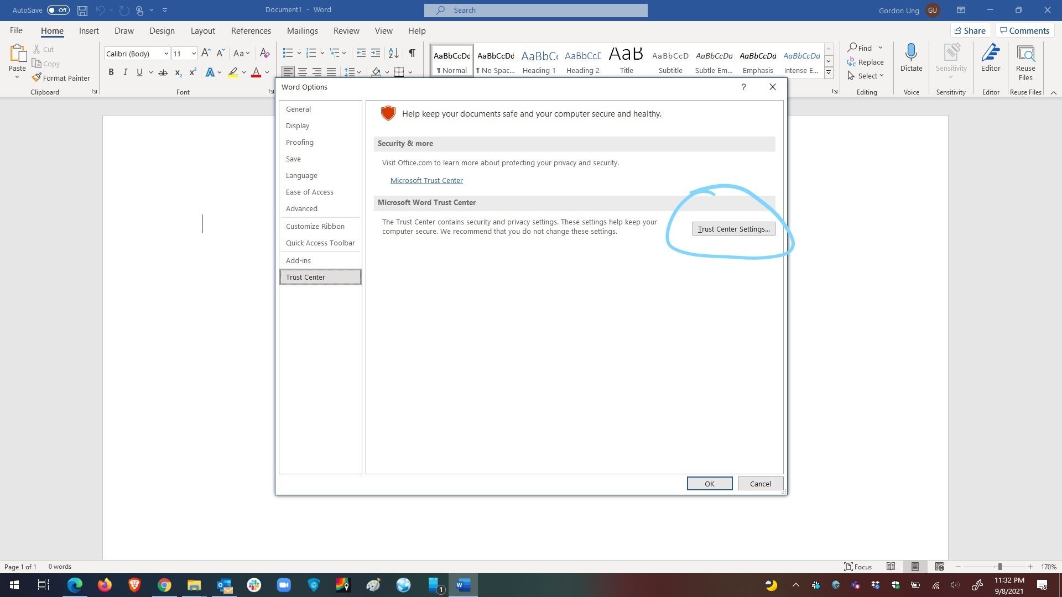Expand the Select dropdown
This screenshot has width=1062, height=597.
click(882, 76)
